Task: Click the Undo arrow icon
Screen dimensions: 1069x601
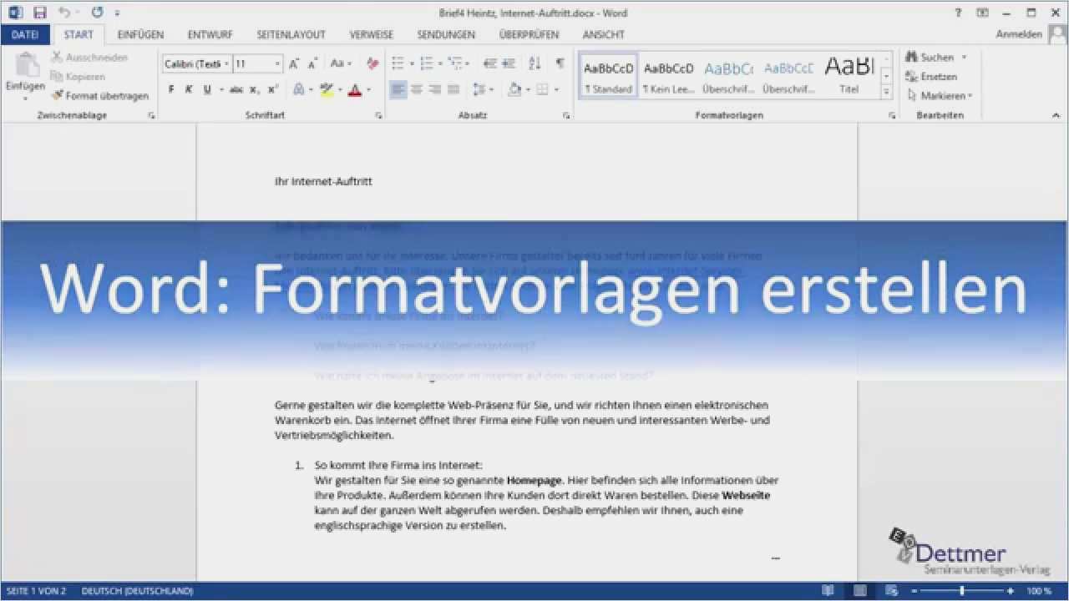Action: pos(64,13)
